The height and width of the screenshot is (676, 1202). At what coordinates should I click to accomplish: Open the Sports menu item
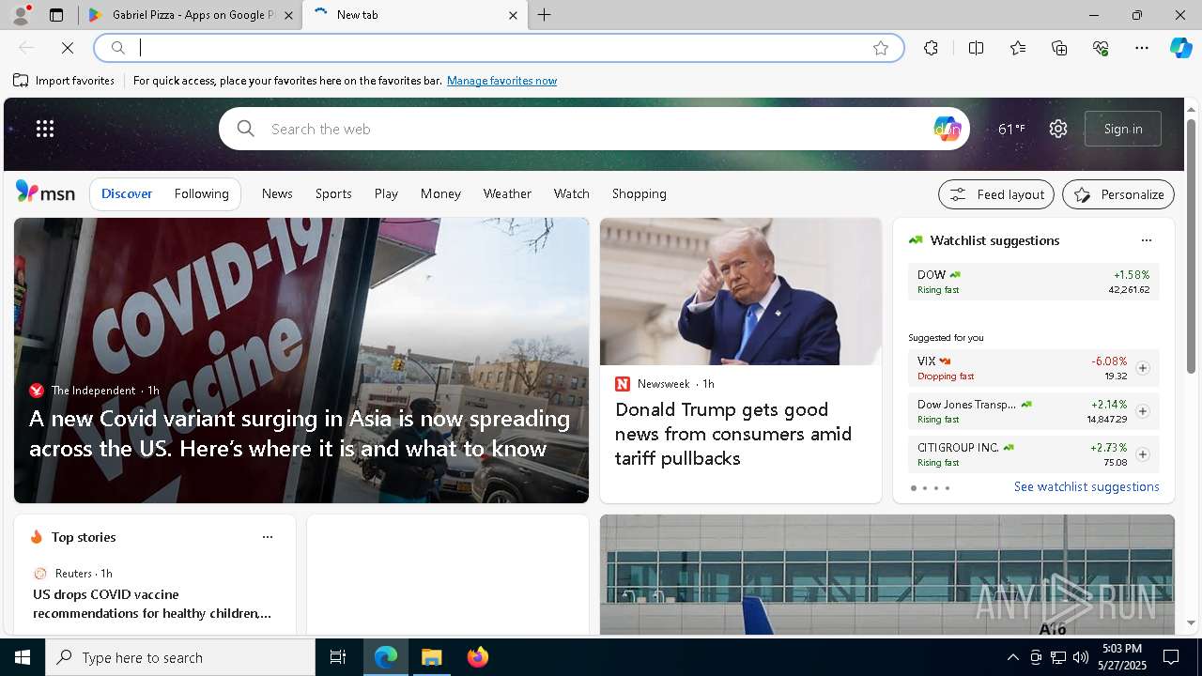pyautogui.click(x=333, y=193)
